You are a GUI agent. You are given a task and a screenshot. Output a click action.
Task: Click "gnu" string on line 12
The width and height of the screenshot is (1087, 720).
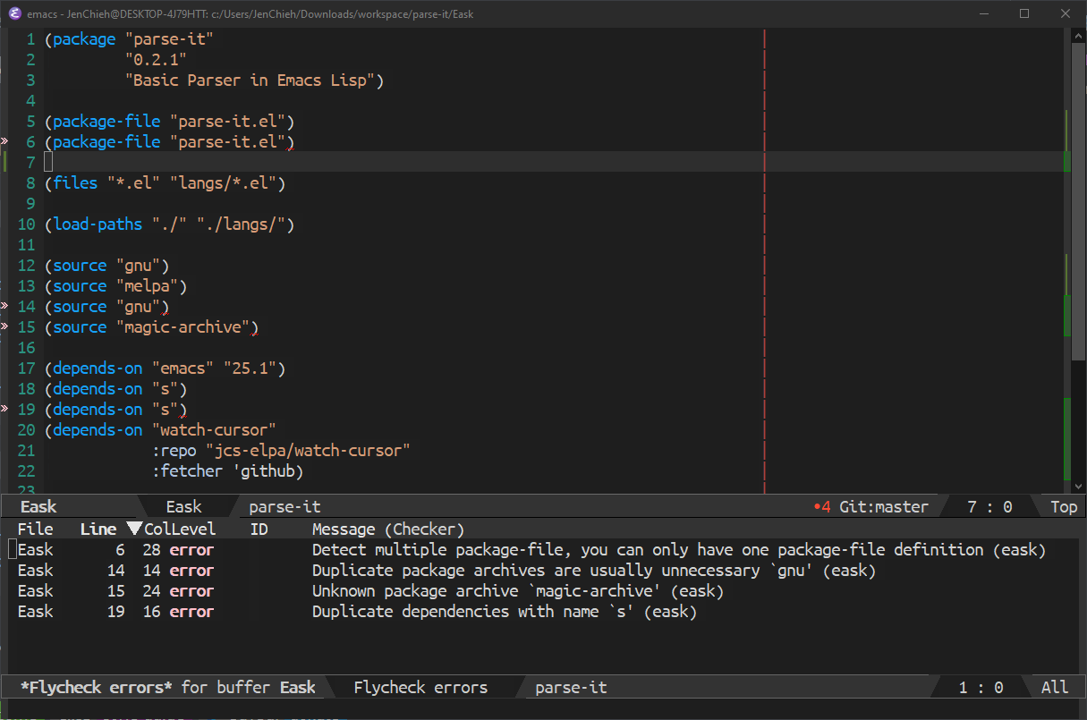139,266
